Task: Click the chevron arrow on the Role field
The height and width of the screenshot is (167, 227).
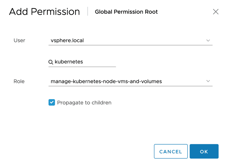Action: [x=208, y=81]
